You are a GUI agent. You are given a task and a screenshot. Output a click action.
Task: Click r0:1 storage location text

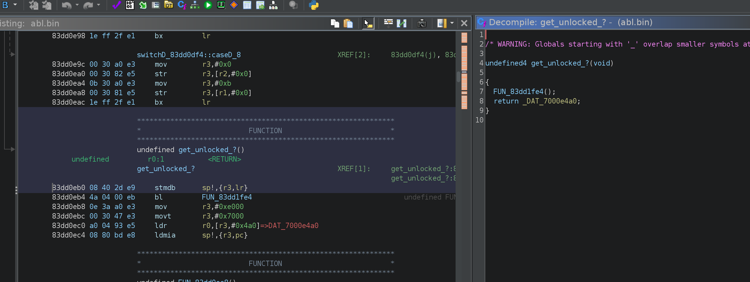[x=156, y=159]
